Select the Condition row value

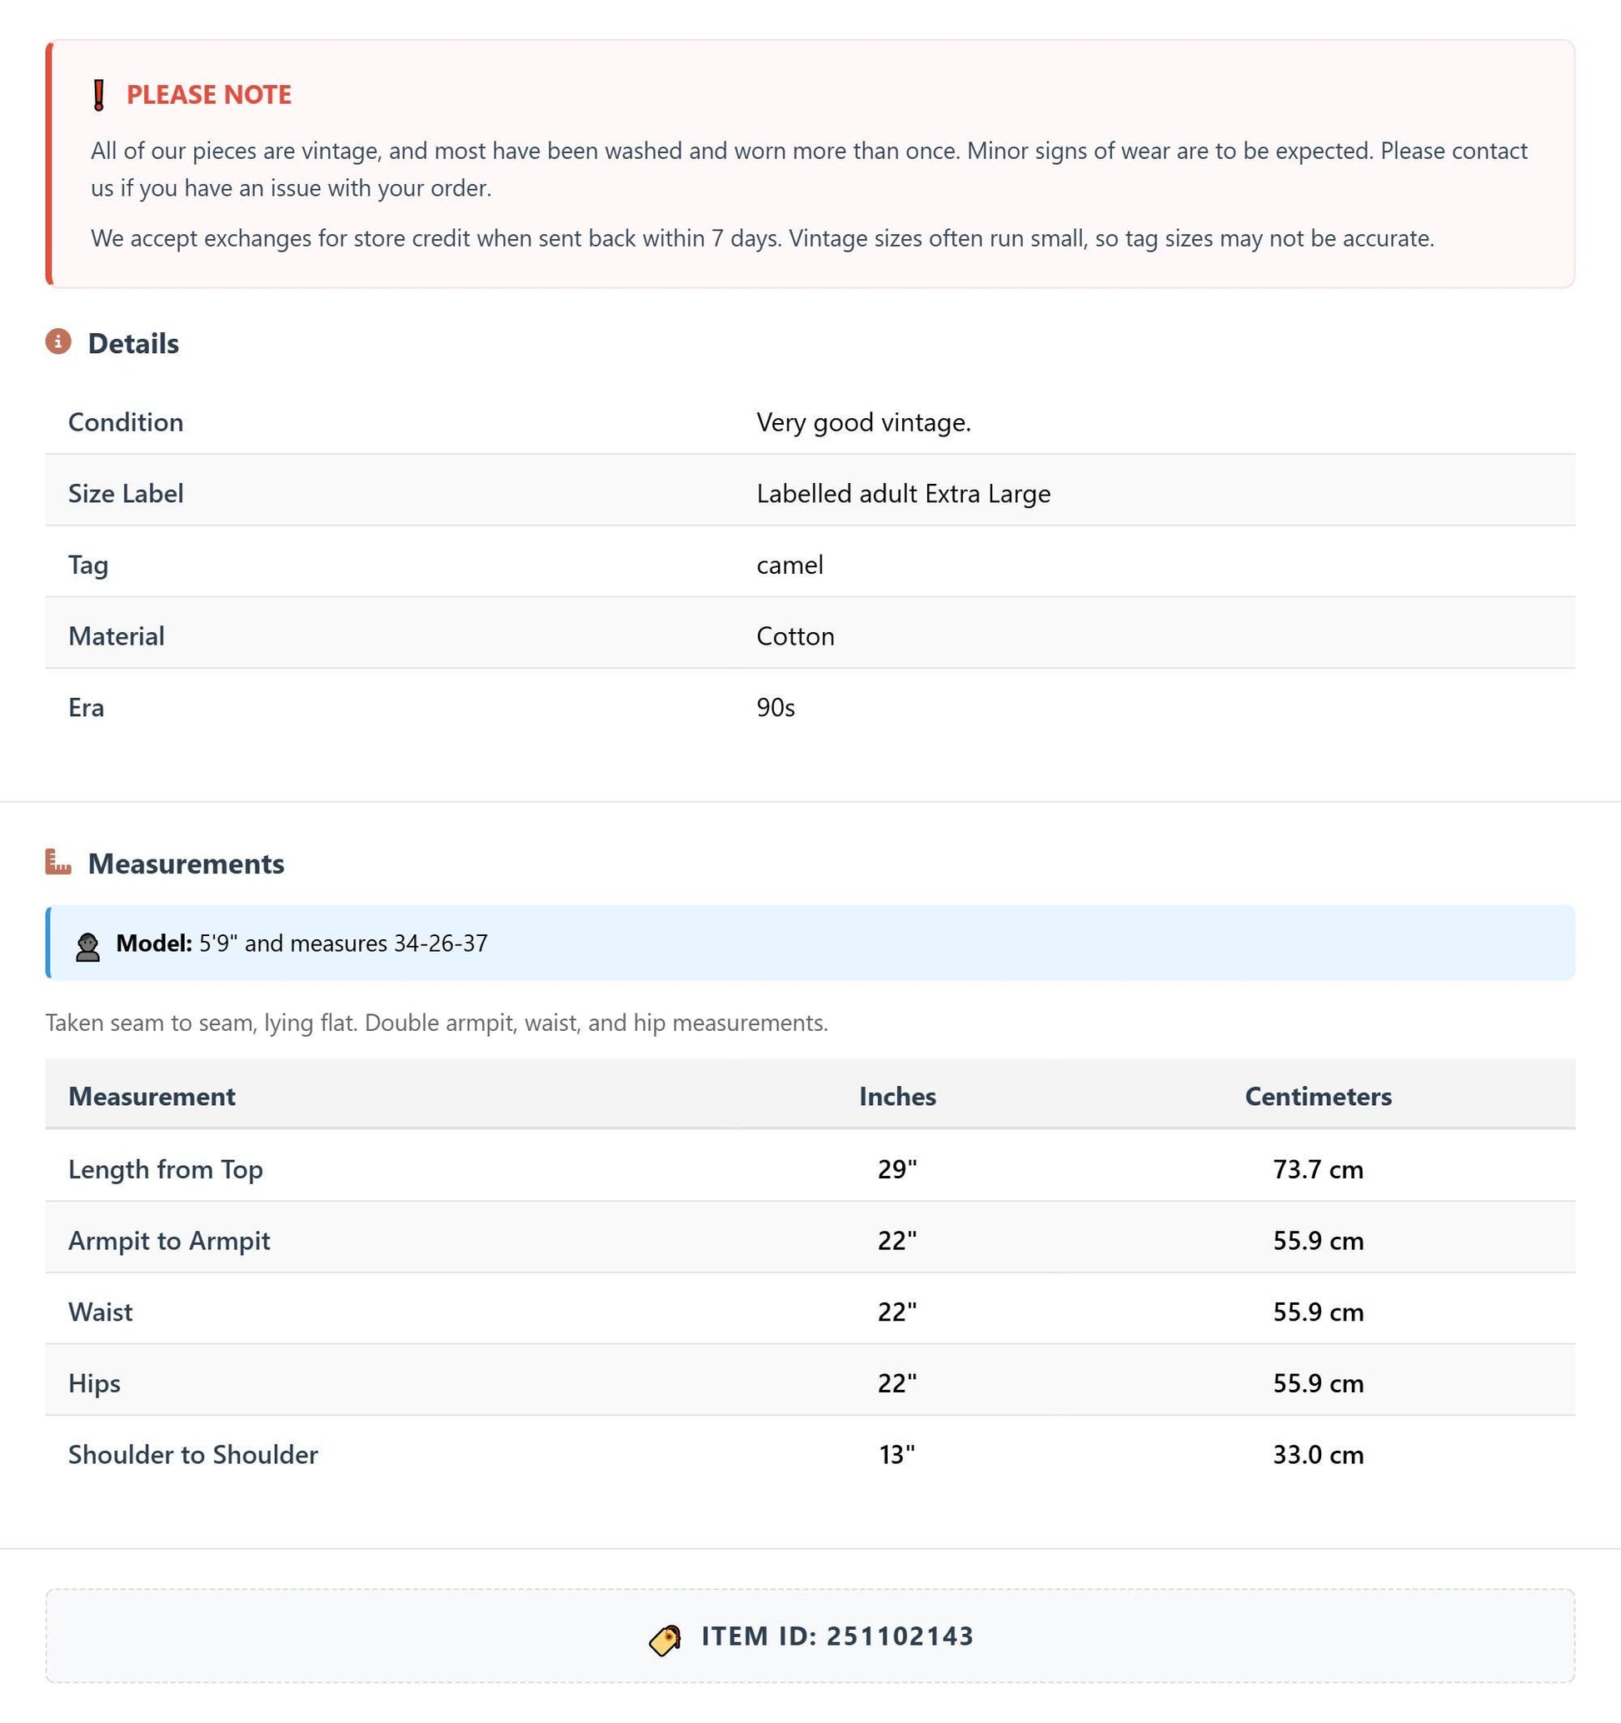tap(863, 422)
